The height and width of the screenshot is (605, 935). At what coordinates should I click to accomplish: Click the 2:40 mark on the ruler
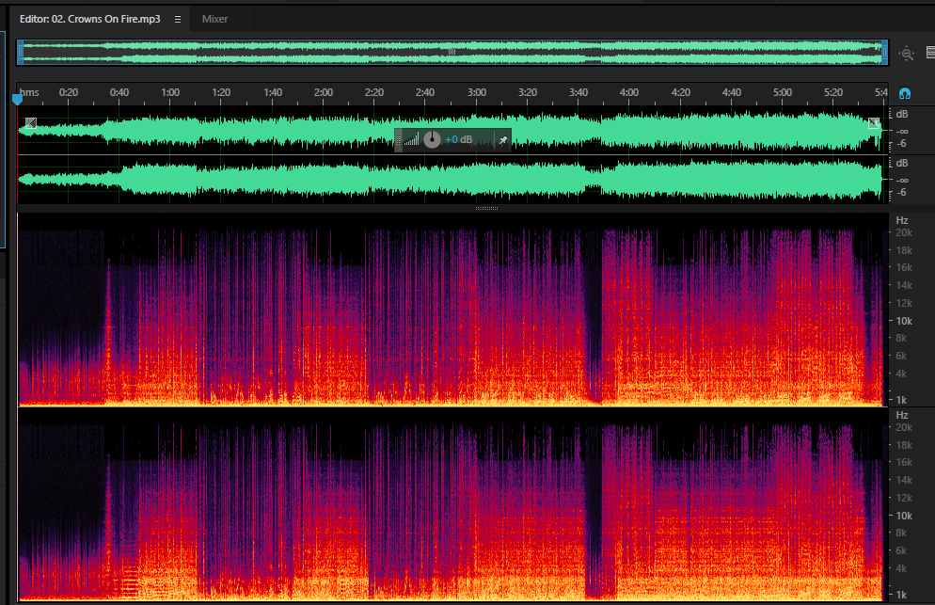(425, 92)
